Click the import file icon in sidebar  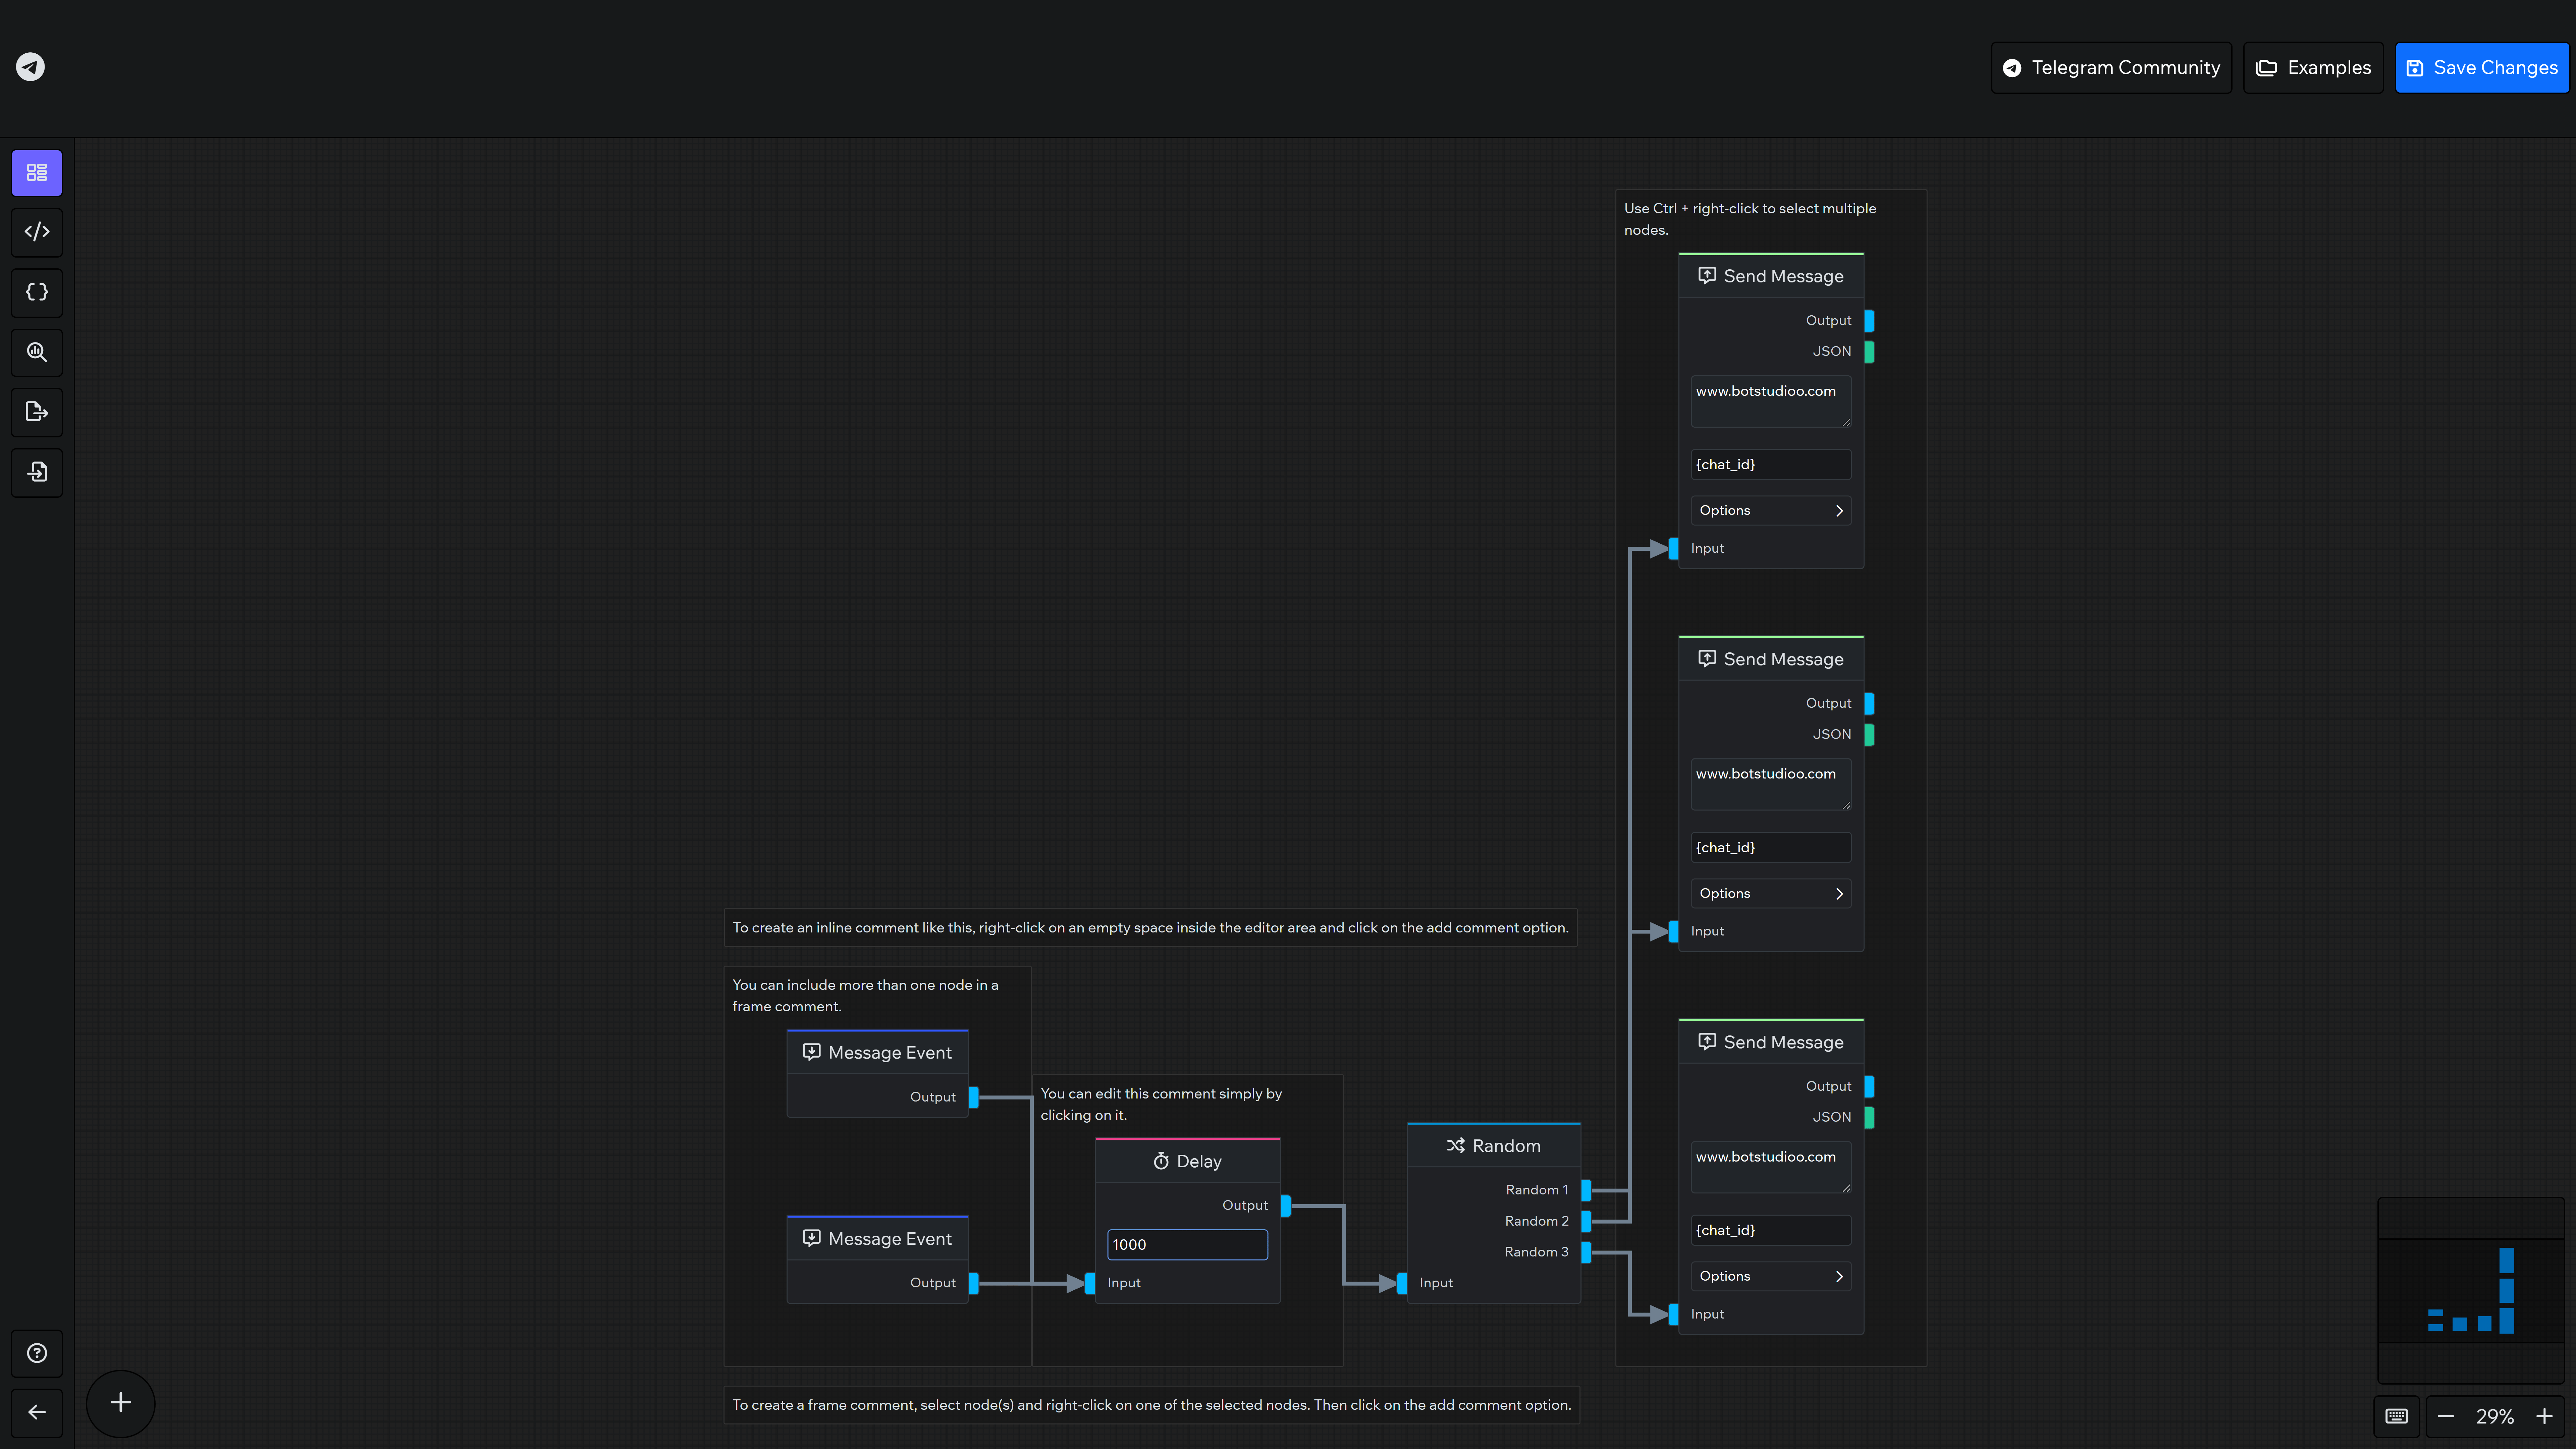click(x=37, y=472)
